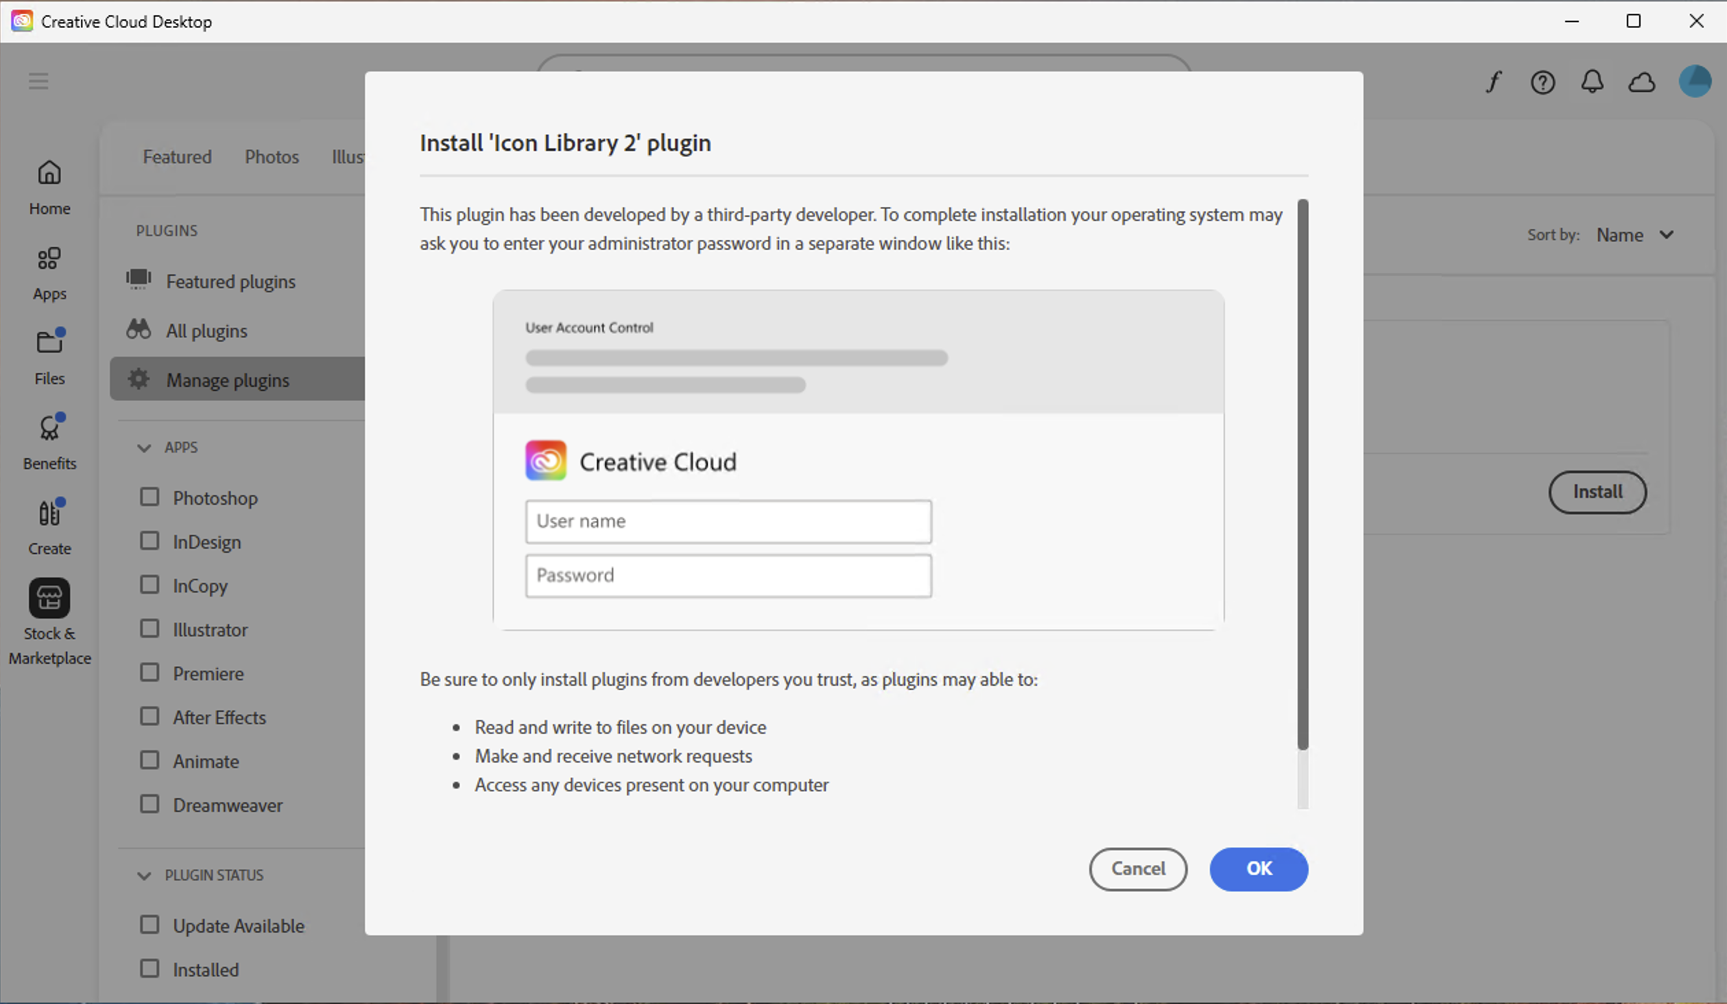Viewport: 1727px width, 1004px height.
Task: Open Create in the left sidebar
Action: click(x=49, y=527)
